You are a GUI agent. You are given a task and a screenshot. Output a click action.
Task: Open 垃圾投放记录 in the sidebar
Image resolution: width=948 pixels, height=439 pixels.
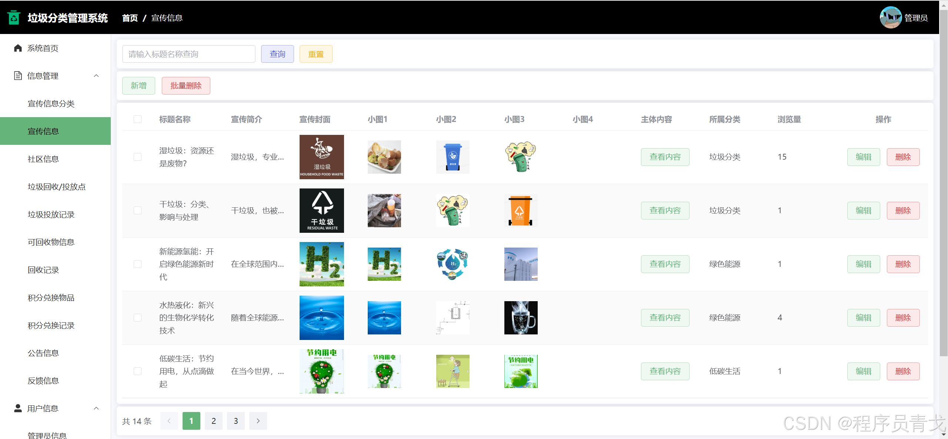[x=51, y=214]
